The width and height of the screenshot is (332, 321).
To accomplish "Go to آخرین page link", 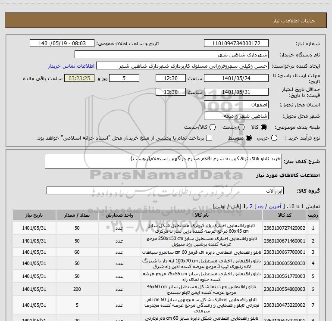I will tap(275, 206).
